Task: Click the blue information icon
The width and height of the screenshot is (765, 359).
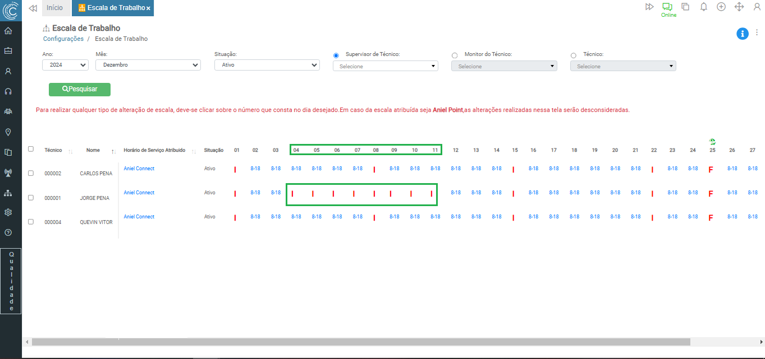Action: tap(742, 34)
